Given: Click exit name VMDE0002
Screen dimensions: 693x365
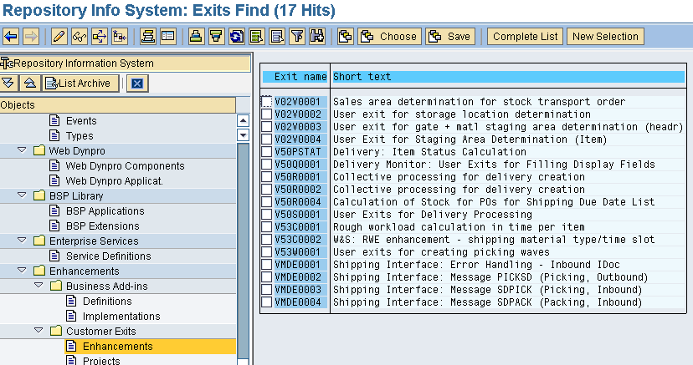Looking at the screenshot, I should (297, 277).
